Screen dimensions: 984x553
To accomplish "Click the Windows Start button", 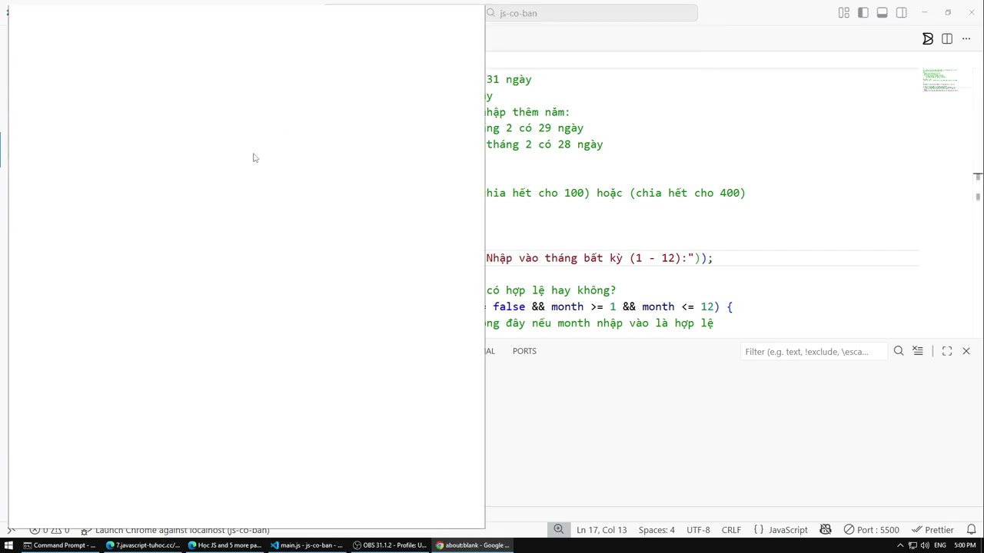I will coord(9,545).
